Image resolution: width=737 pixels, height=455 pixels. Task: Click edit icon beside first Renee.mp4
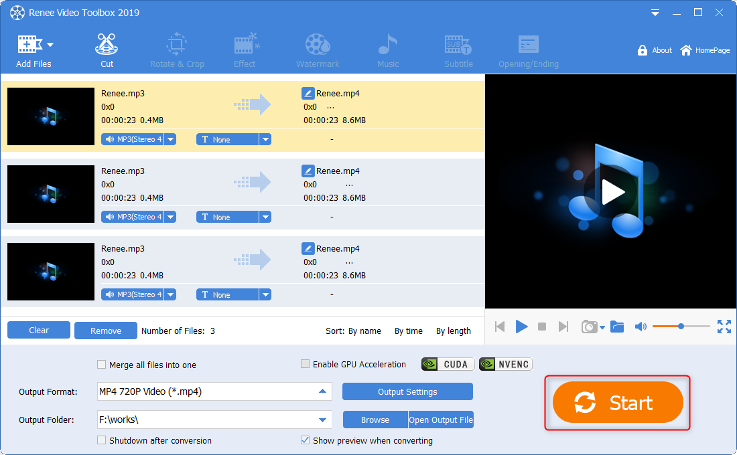(308, 94)
